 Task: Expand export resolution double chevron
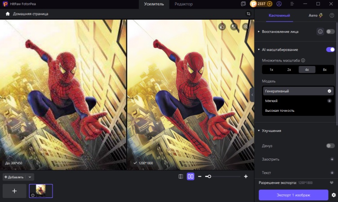[332, 183]
